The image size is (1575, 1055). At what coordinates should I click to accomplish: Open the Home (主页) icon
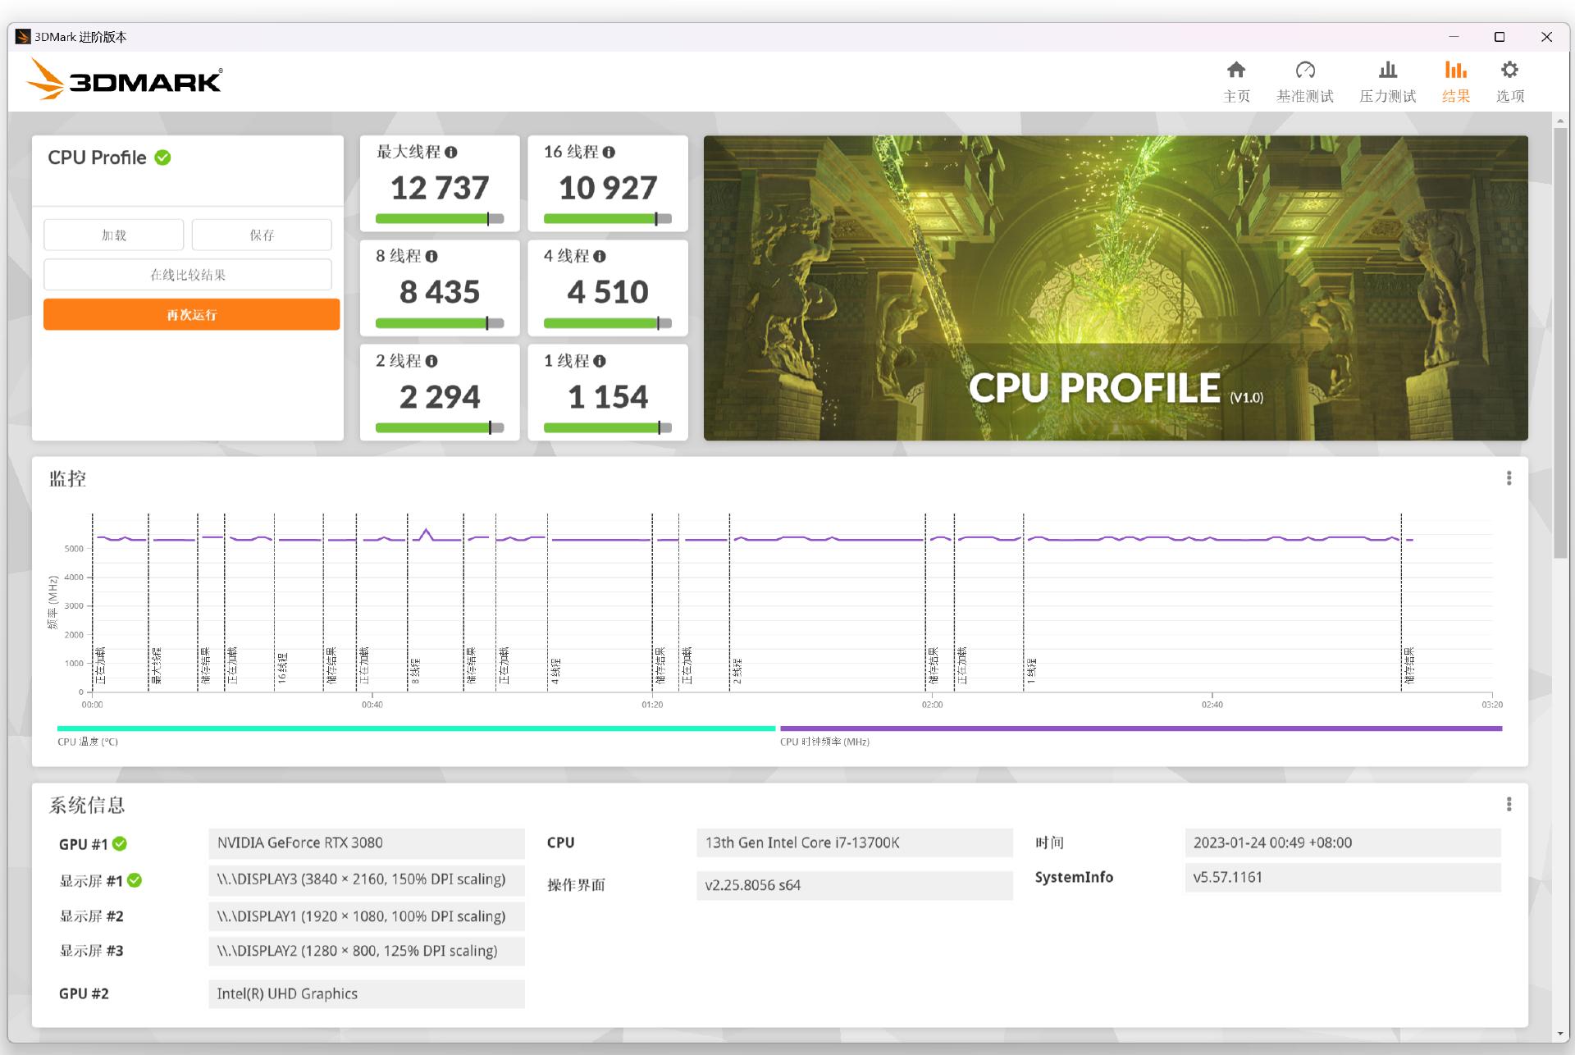point(1236,71)
